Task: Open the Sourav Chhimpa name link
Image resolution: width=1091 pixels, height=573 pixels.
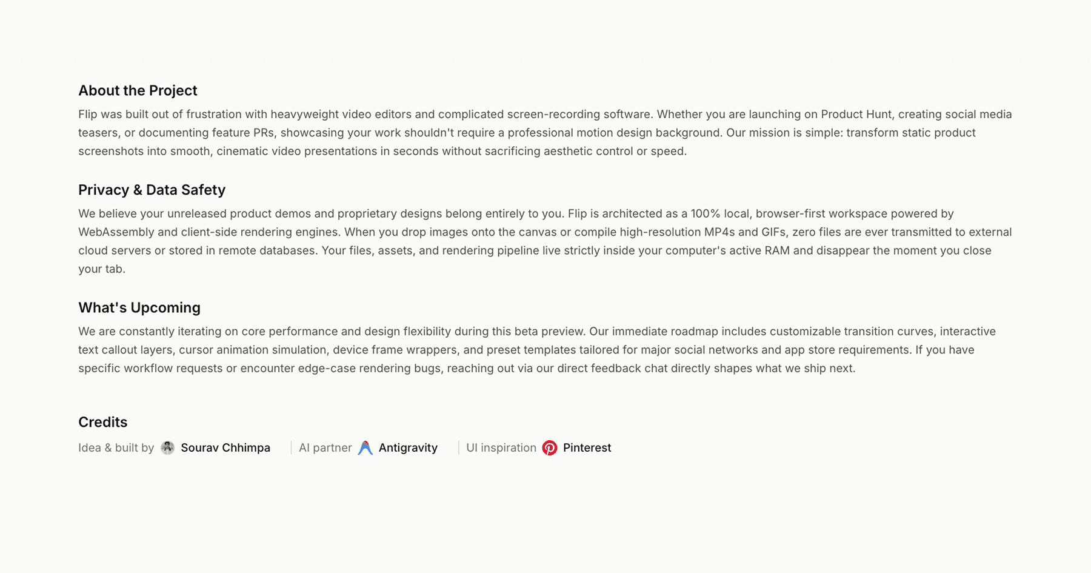Action: coord(225,447)
